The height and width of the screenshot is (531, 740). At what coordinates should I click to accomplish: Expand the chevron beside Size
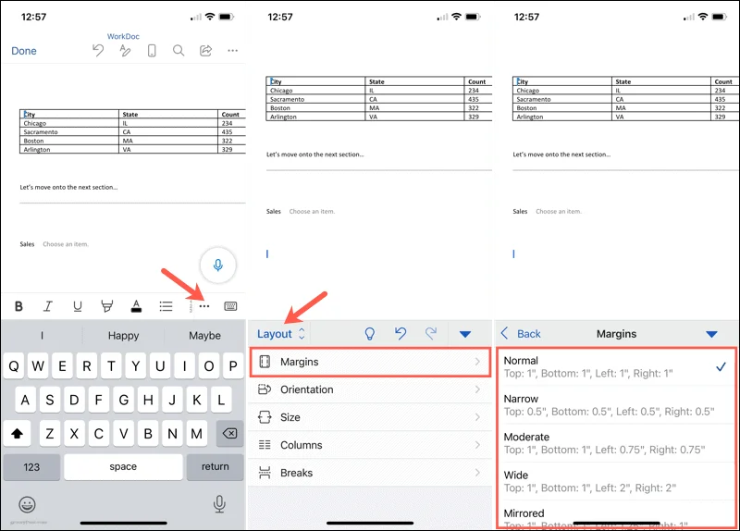(477, 417)
